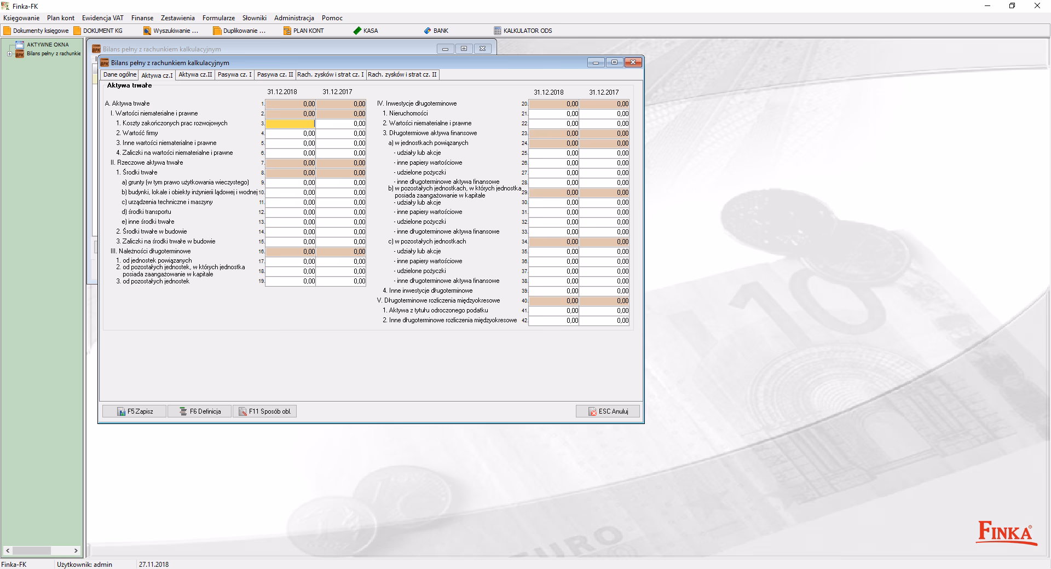Open PLAN KONT from the toolbar
Viewport: 1051px width, 569px height.
(303, 31)
